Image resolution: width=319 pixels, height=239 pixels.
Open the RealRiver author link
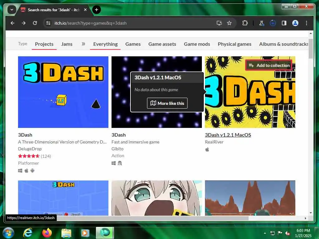coord(214,142)
